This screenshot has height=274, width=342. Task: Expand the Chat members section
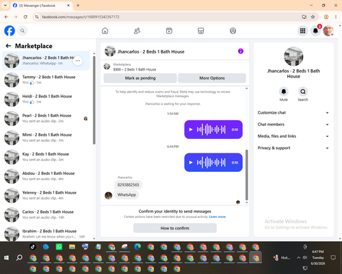pyautogui.click(x=293, y=125)
